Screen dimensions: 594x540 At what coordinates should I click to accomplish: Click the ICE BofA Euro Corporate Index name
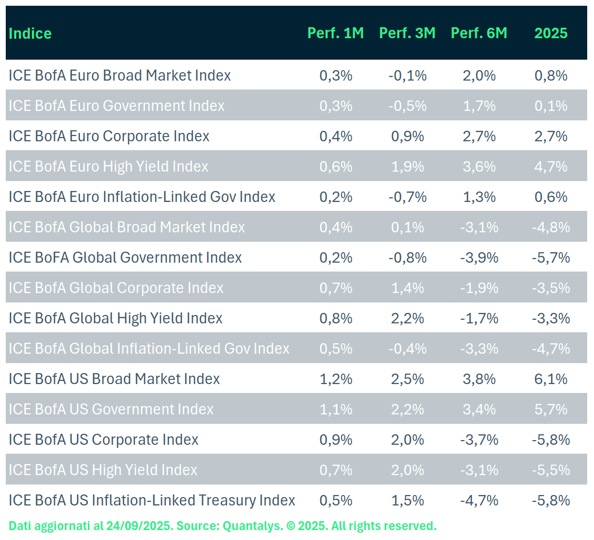click(x=109, y=136)
